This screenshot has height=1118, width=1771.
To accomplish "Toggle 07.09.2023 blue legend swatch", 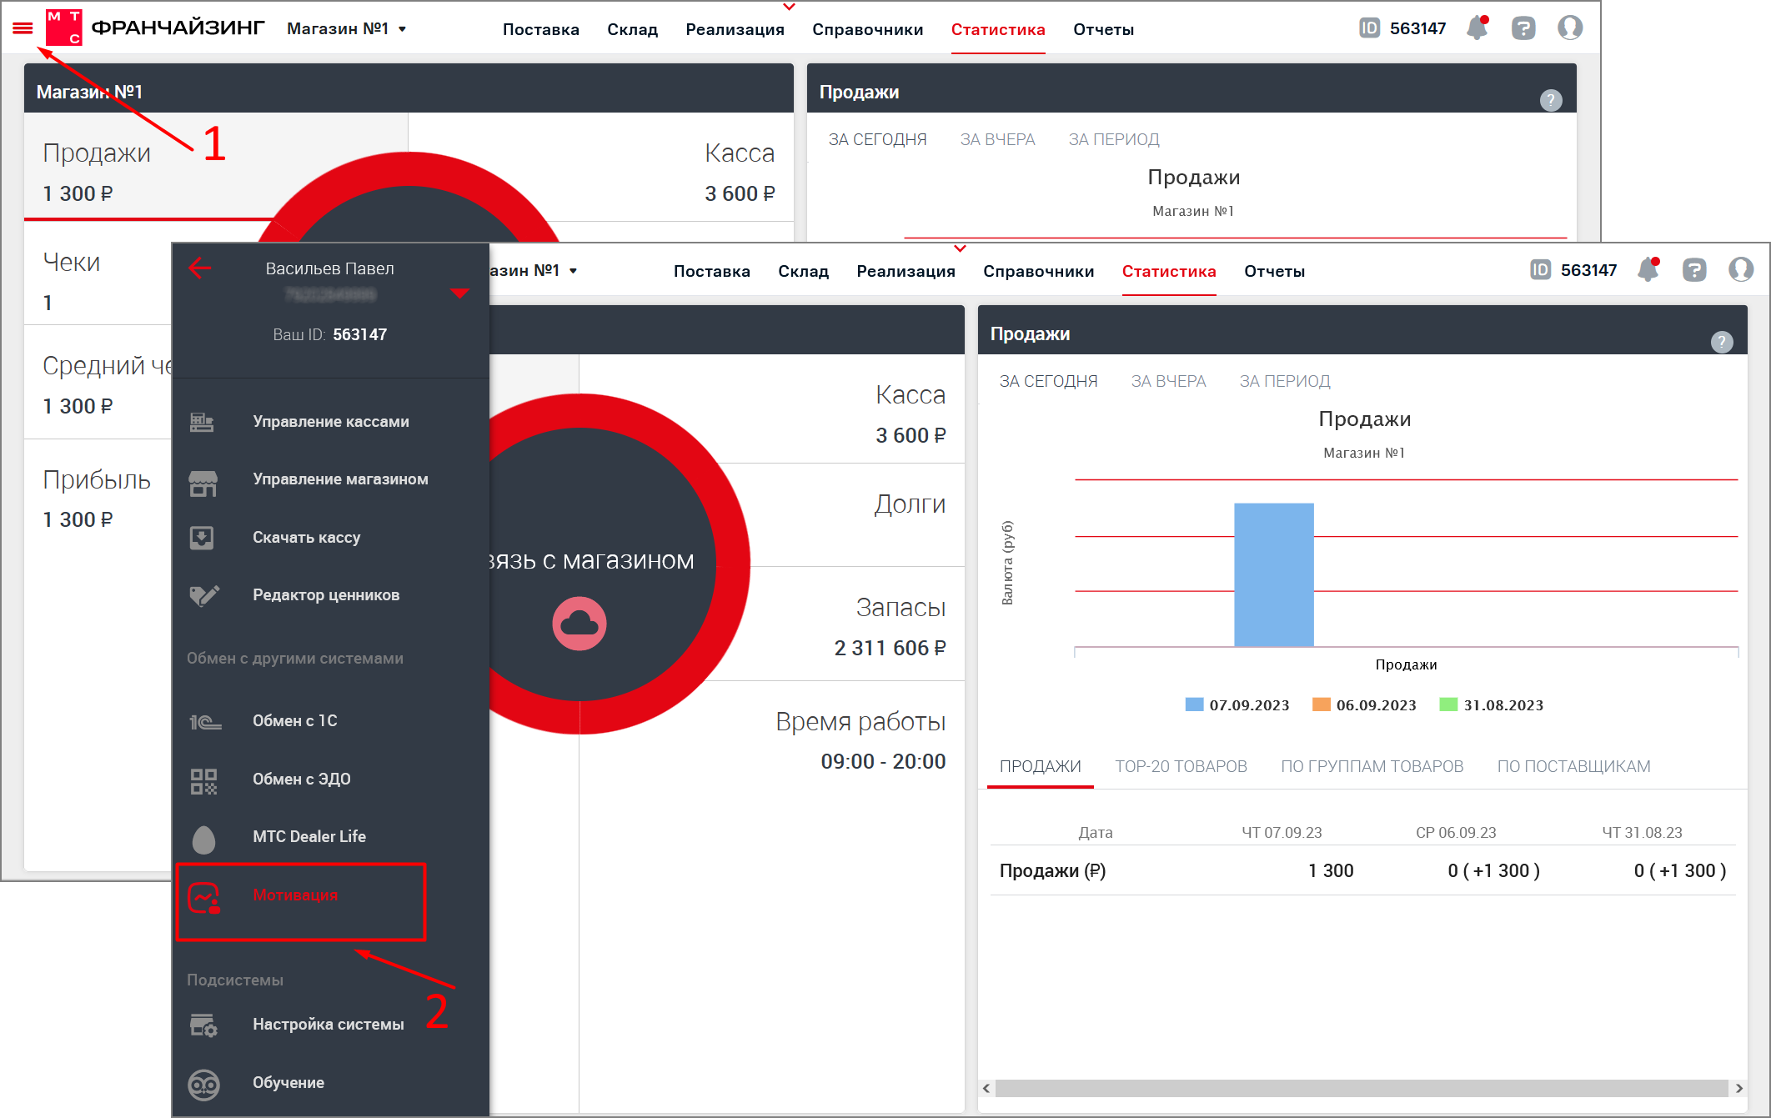I will (x=1194, y=704).
